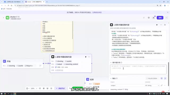
Task: Click the zuozhe variable in LLM node
Action: point(68,61)
